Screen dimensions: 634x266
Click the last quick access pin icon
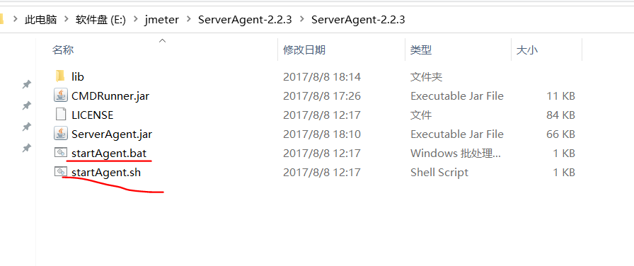pos(27,148)
